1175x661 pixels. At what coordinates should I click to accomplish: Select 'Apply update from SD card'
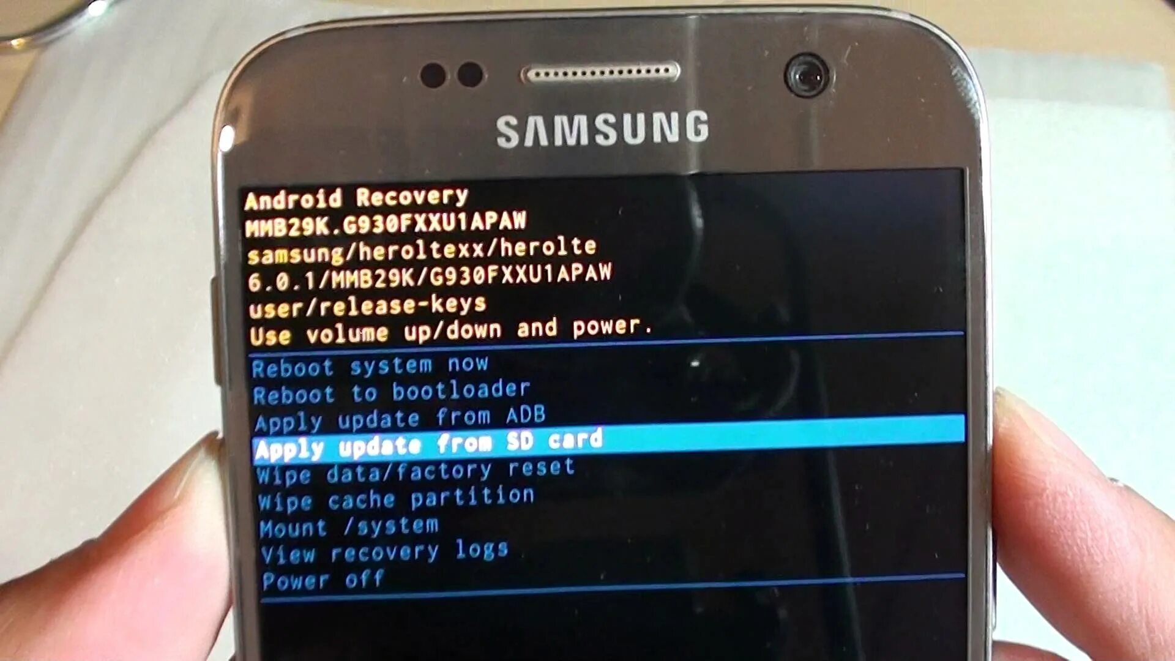click(x=431, y=441)
